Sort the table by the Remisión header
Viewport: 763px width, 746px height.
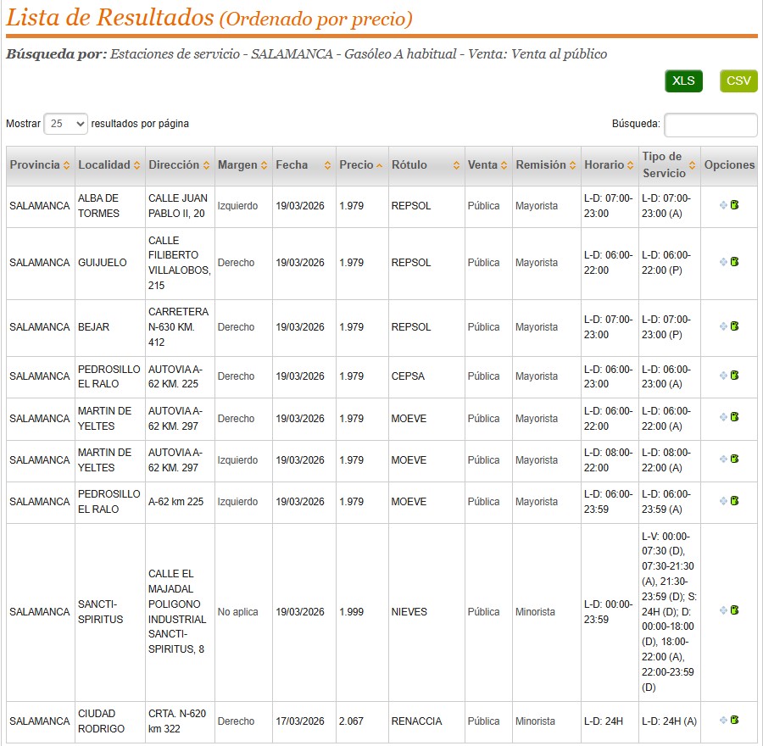pos(572,165)
